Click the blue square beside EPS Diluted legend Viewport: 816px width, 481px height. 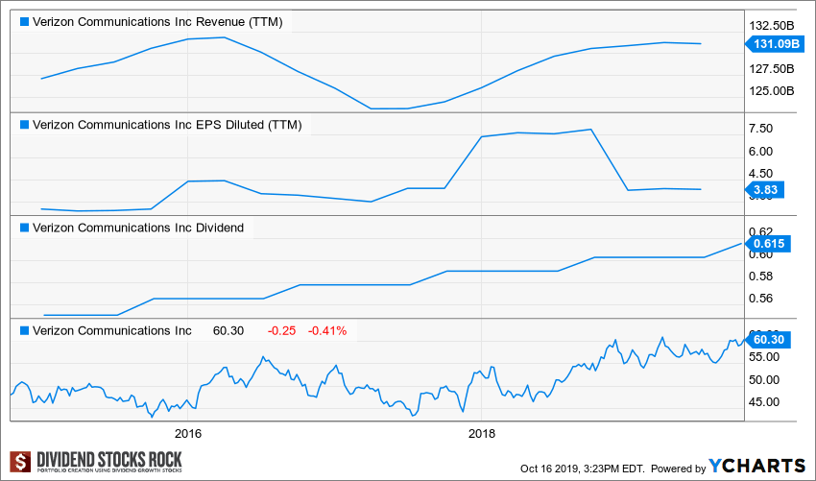click(x=24, y=125)
